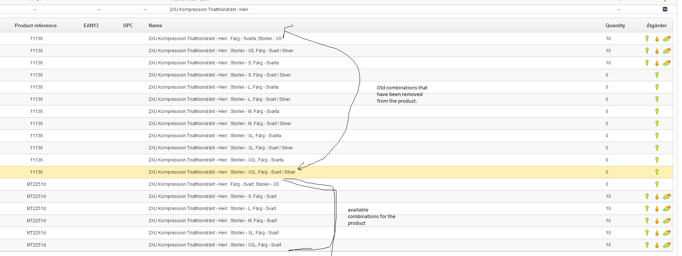Click the Quantity column header
This screenshot has height=256, width=682.
pyautogui.click(x=615, y=25)
